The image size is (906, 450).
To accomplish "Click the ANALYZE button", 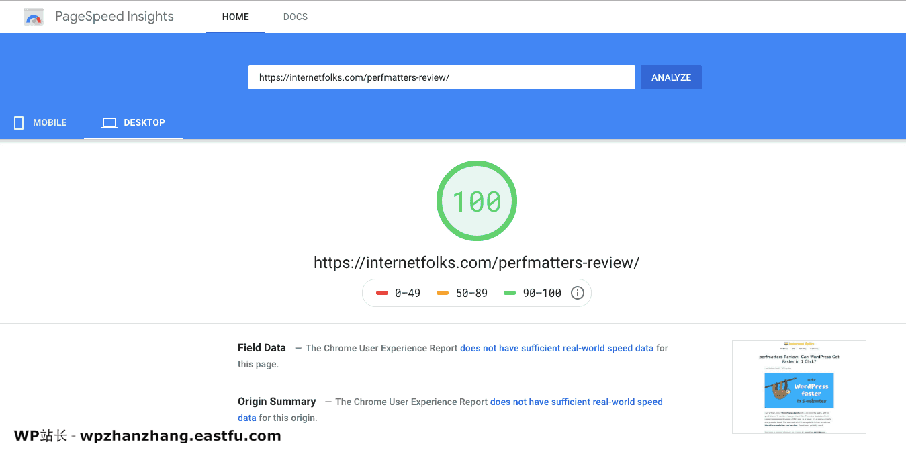I will click(x=671, y=77).
